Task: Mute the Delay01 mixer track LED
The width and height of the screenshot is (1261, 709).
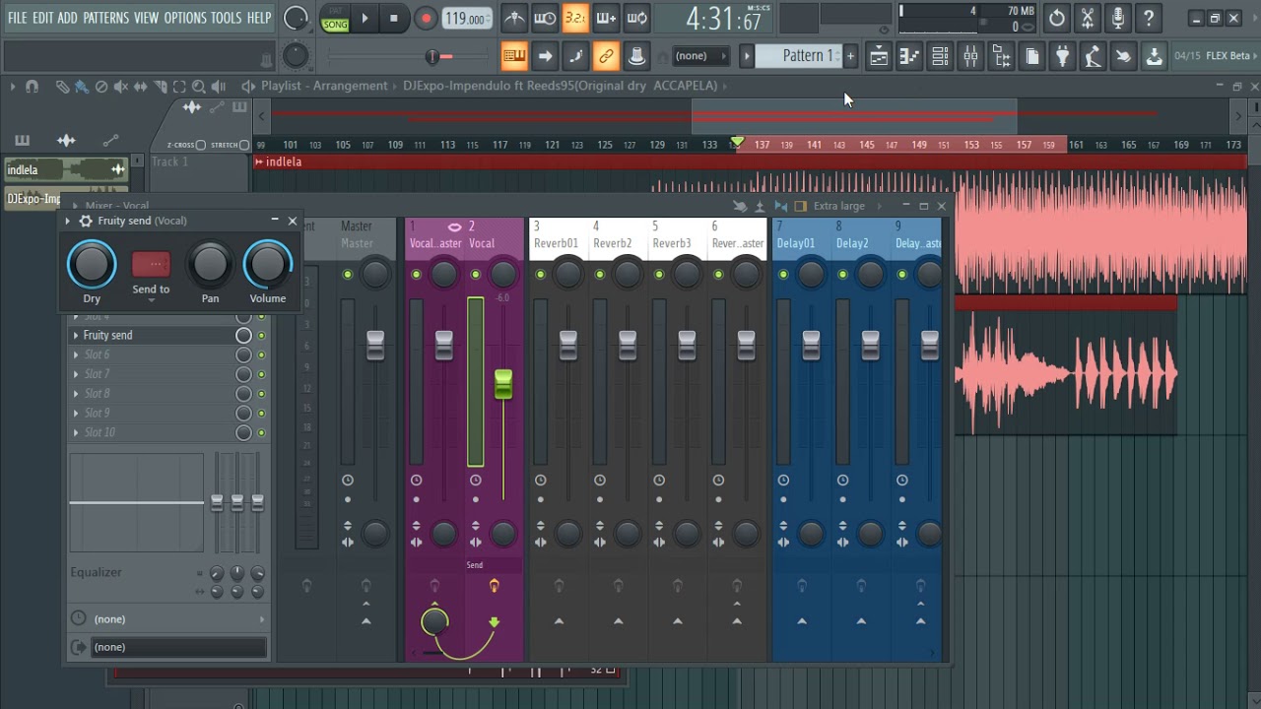Action: coord(783,275)
